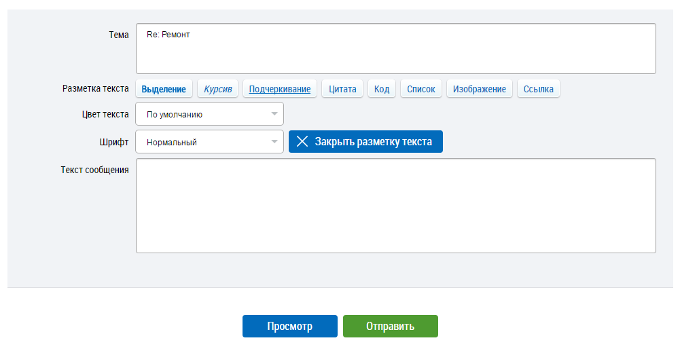Select the Подчеркивание underline button
This screenshot has width=680, height=351.
point(280,89)
